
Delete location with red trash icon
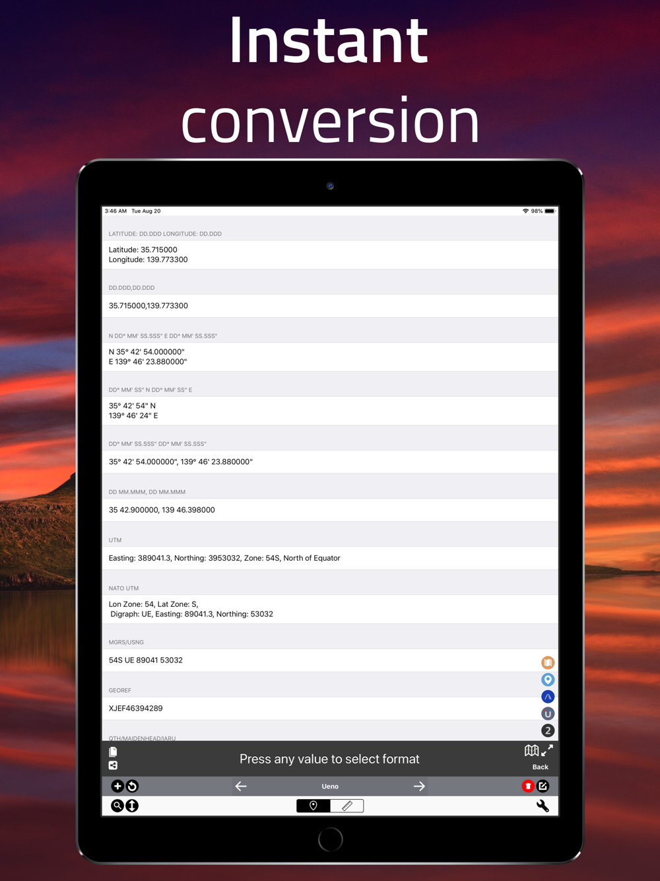click(x=528, y=786)
